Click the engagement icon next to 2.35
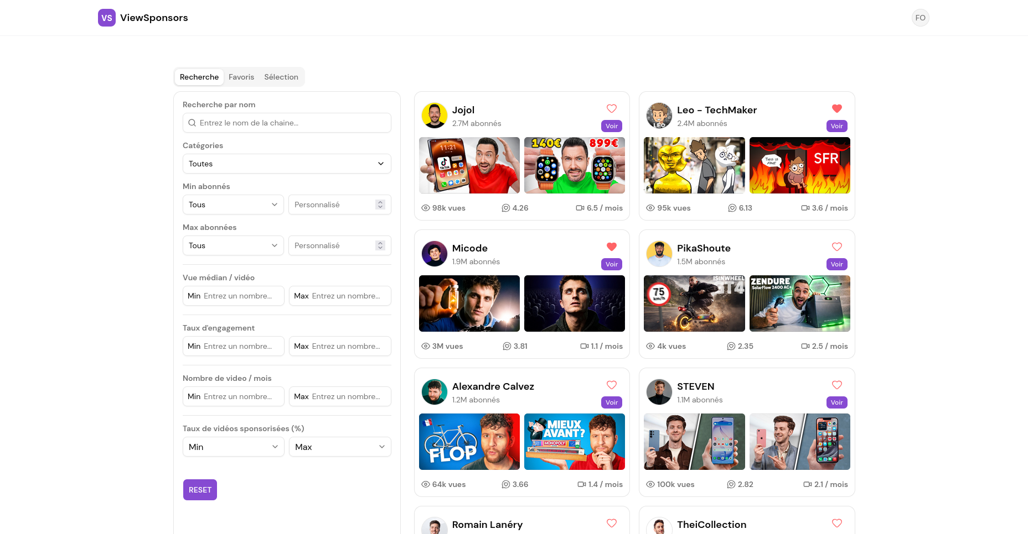Image resolution: width=1028 pixels, height=534 pixels. click(x=731, y=346)
